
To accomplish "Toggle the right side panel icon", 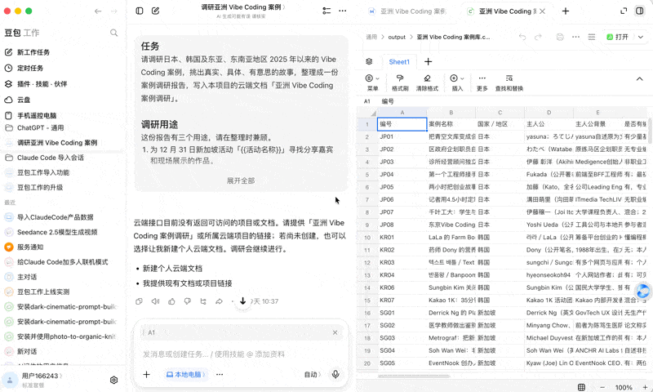I will 639,11.
